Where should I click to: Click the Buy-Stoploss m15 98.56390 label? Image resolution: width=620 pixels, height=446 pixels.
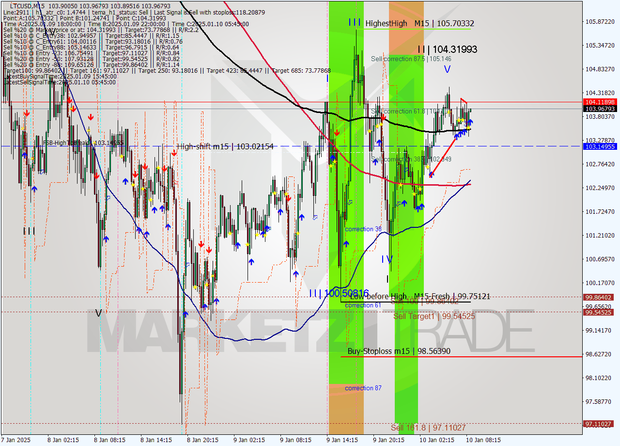(x=399, y=351)
